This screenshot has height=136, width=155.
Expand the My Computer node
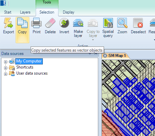pos(5,62)
